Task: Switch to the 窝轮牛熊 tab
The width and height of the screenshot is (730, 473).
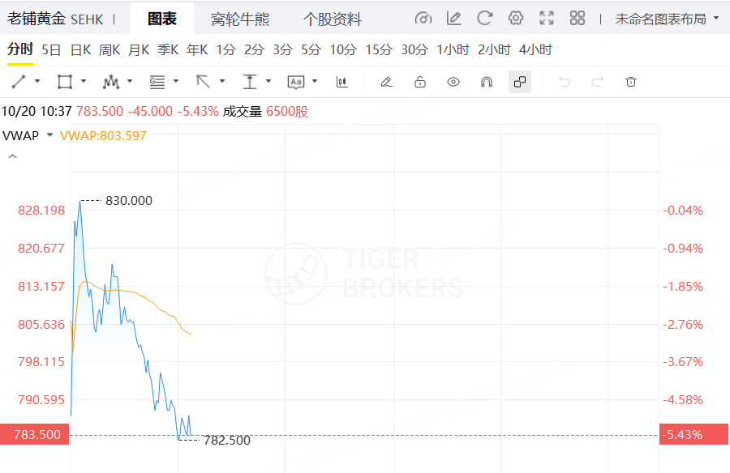Action: coord(240,19)
